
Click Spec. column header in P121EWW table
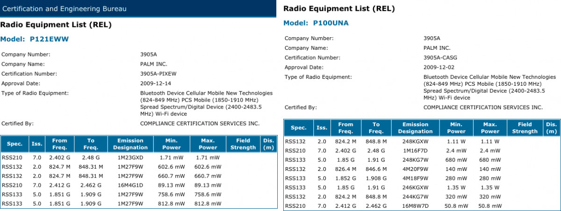(14, 144)
